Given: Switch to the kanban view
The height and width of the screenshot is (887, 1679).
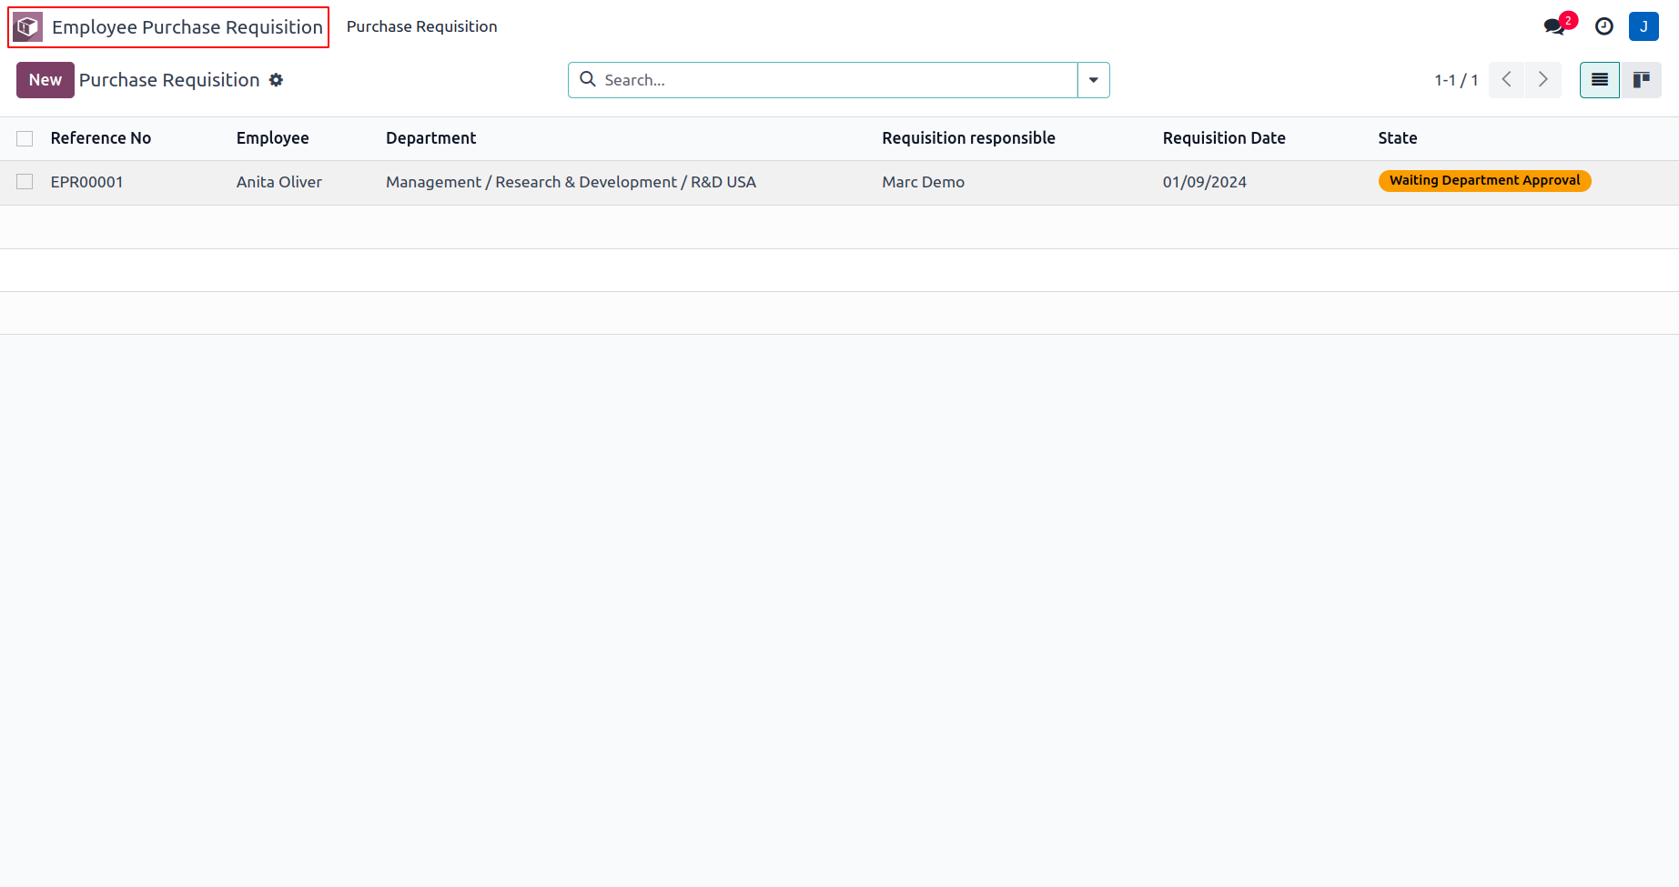Looking at the screenshot, I should (x=1641, y=80).
